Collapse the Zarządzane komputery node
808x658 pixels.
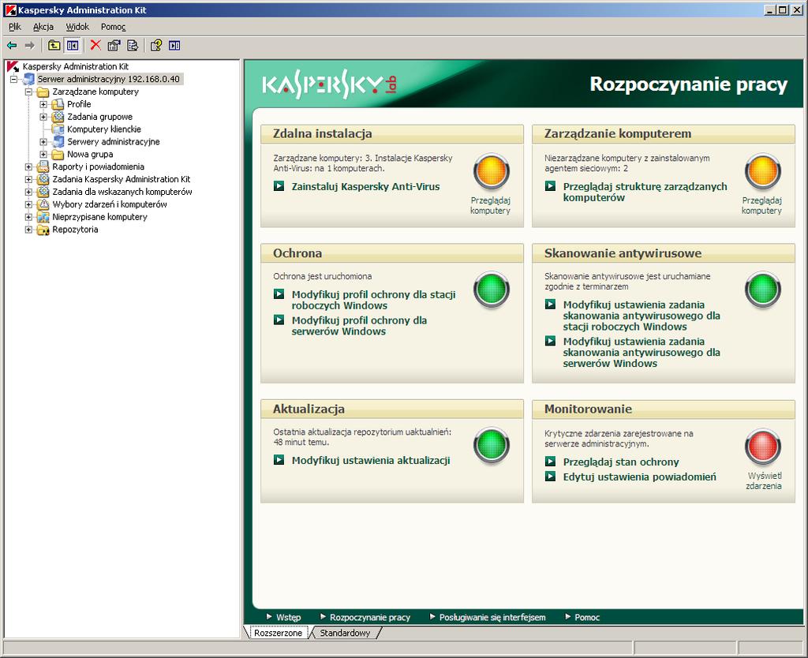pyautogui.click(x=29, y=92)
